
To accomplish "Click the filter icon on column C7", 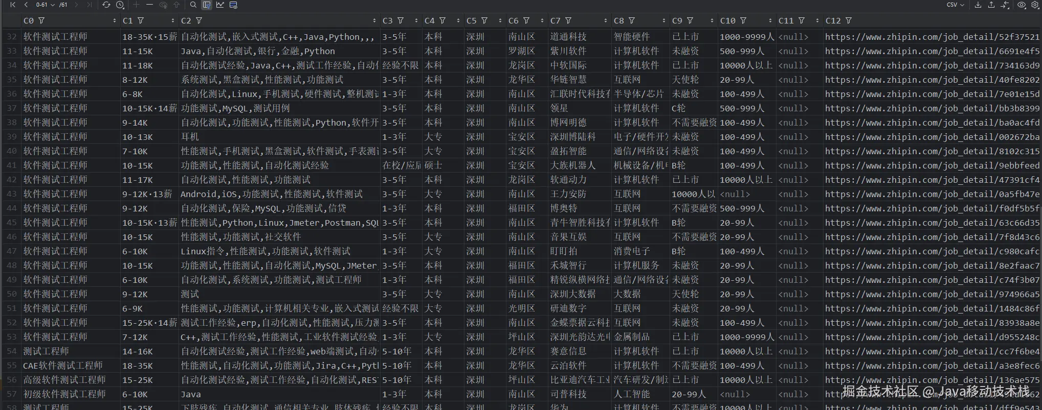I will [x=568, y=20].
